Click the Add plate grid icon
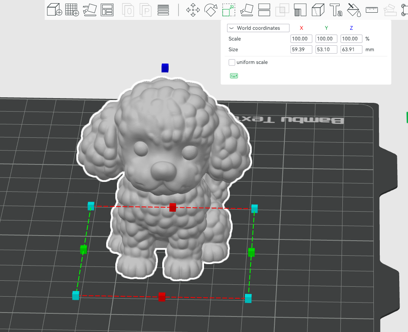408x332 pixels. (72, 10)
